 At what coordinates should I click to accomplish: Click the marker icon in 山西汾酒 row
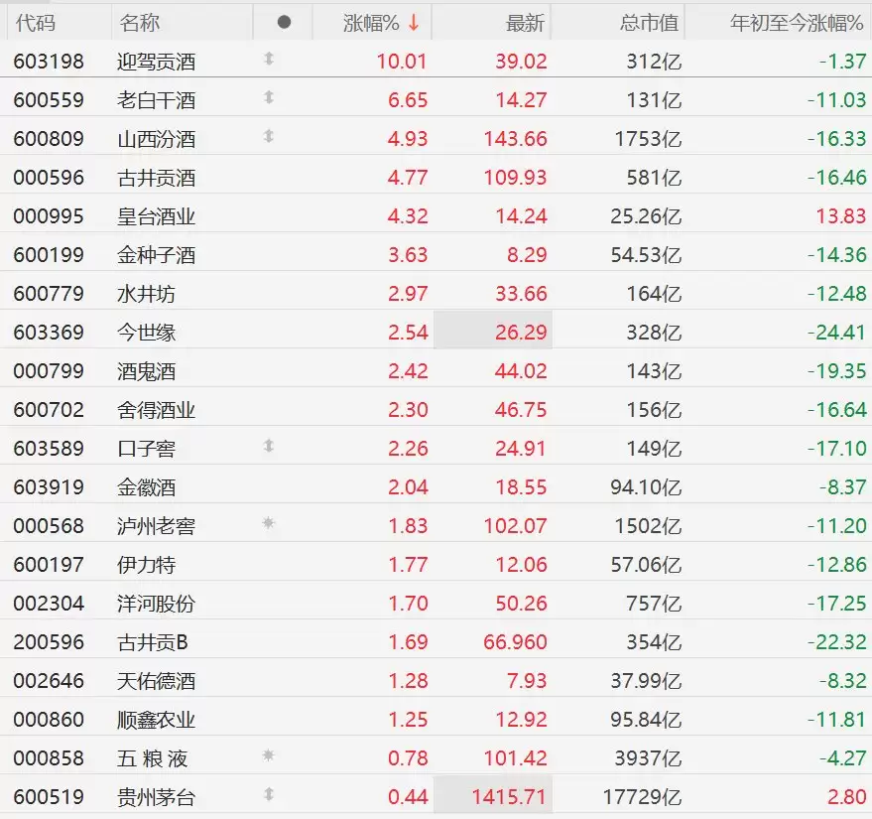(268, 137)
